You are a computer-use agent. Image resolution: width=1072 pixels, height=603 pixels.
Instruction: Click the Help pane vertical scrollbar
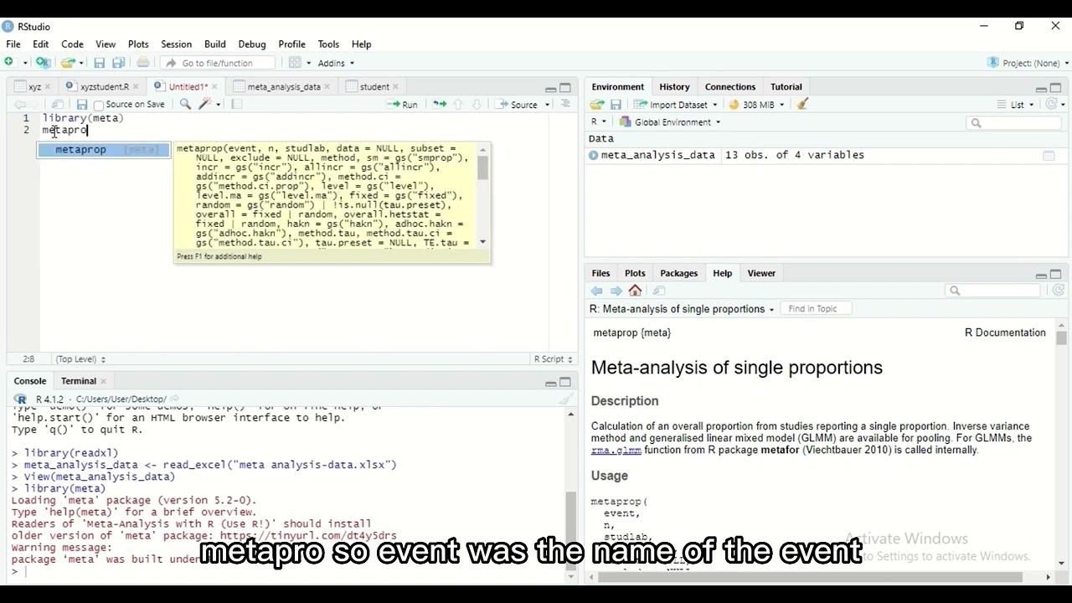point(1061,338)
